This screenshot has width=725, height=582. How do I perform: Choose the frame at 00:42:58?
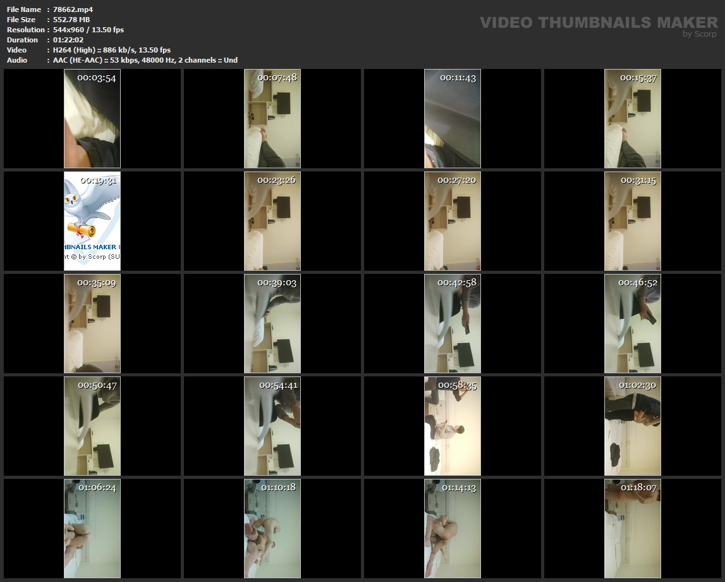453,324
